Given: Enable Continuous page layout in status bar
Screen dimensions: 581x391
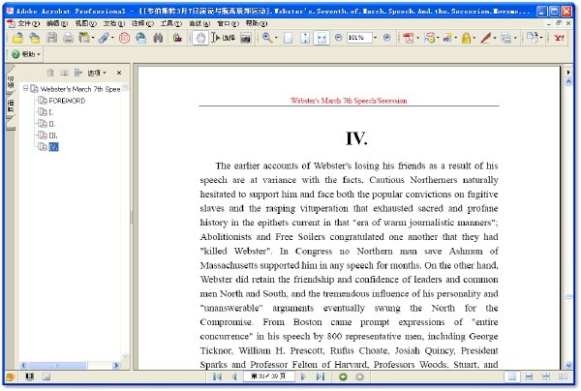Looking at the screenshot, I should tap(529, 376).
